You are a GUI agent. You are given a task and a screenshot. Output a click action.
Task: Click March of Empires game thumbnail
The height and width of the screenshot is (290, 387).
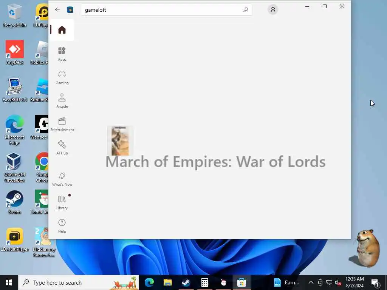pyautogui.click(x=120, y=141)
